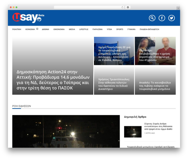Image resolution: width=188 pixels, height=159 pixels.
Task: Open the ΟΙΚΟΝΟΜΙΑ menu section
Action: (x=59, y=29)
